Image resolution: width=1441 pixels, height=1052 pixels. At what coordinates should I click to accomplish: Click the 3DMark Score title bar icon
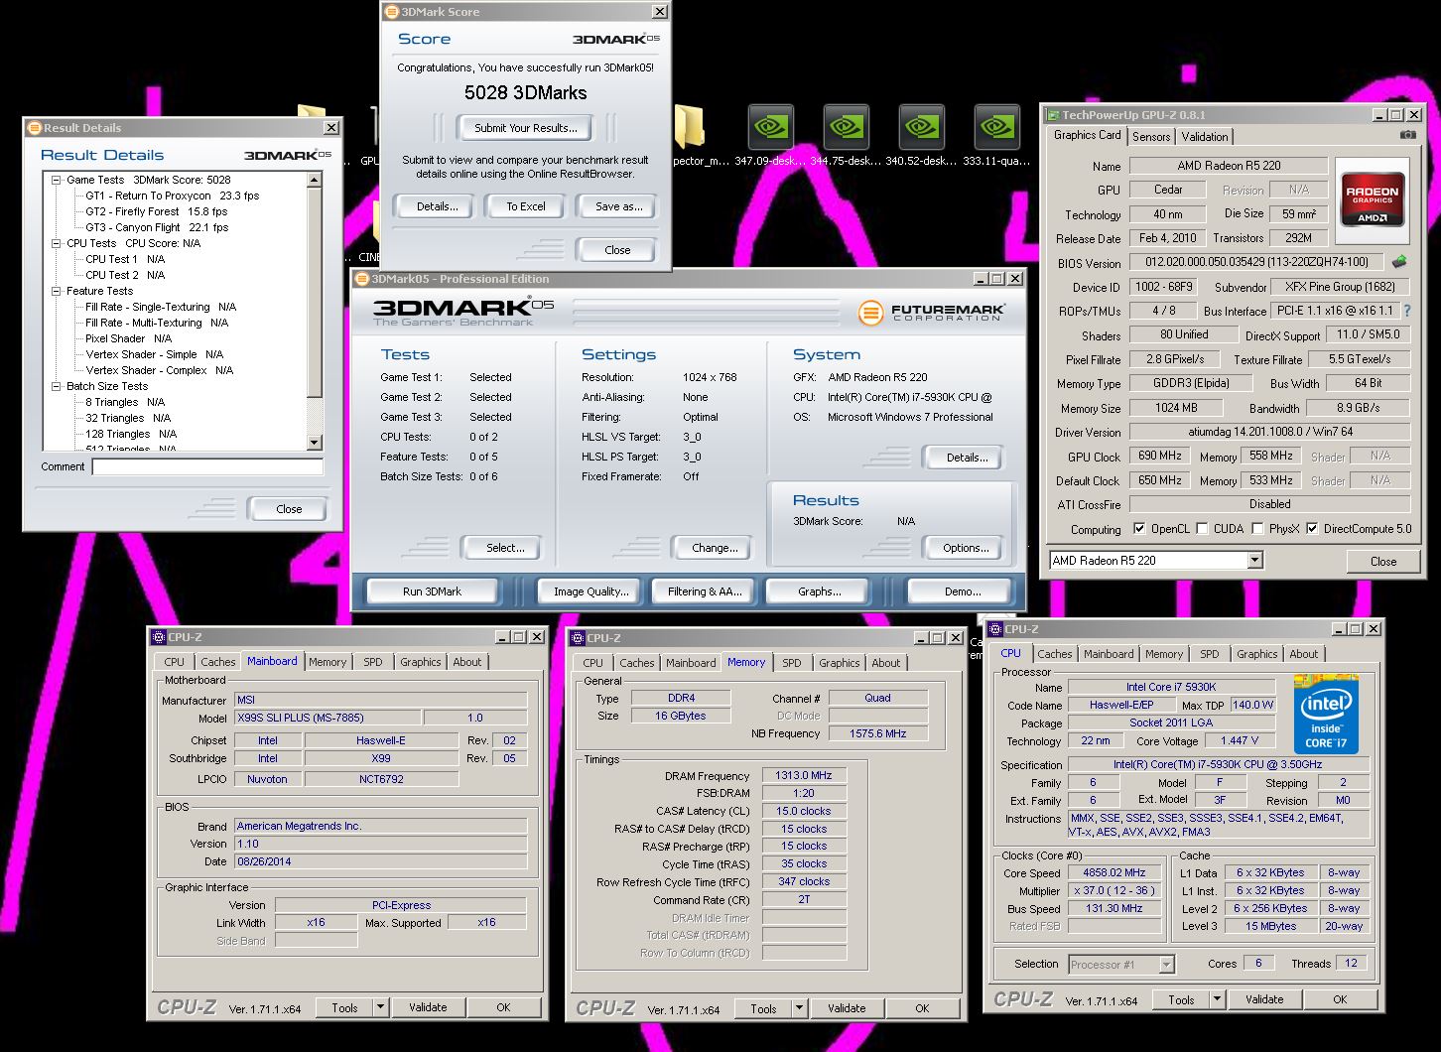[391, 12]
